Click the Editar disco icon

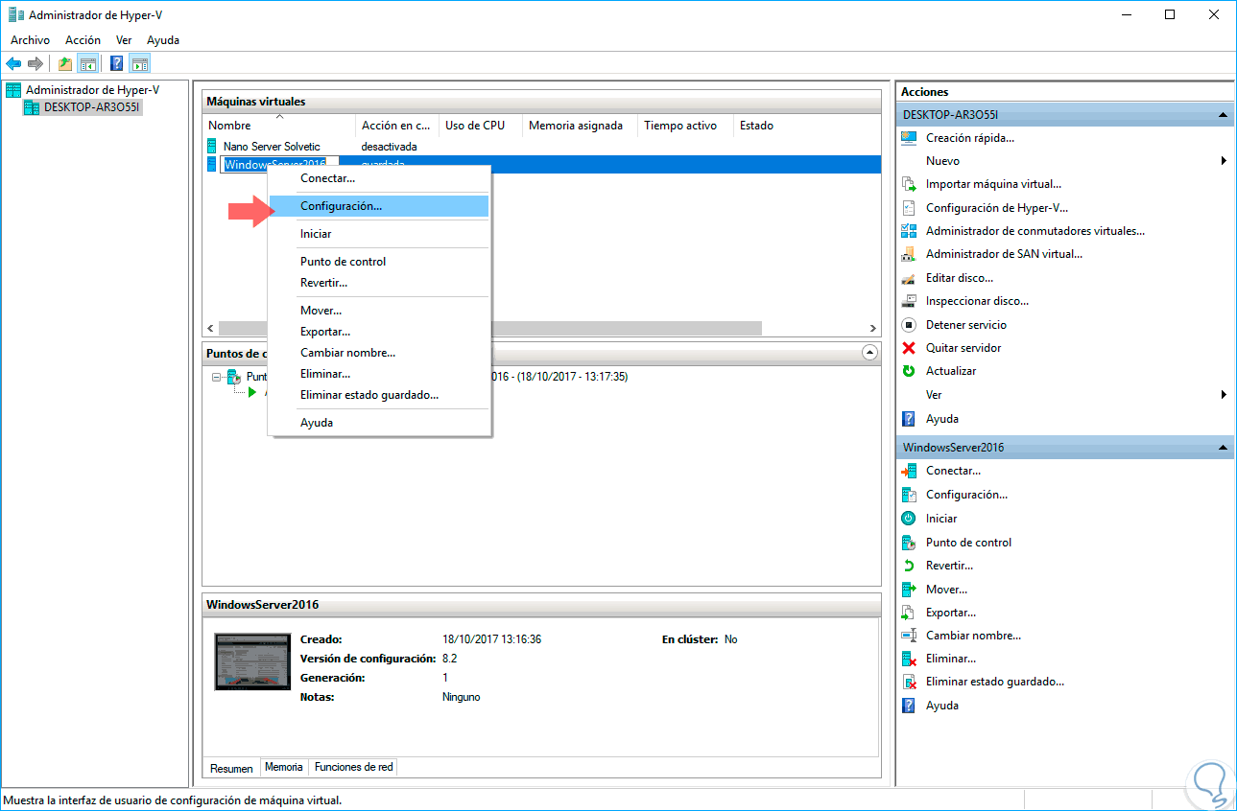point(909,278)
